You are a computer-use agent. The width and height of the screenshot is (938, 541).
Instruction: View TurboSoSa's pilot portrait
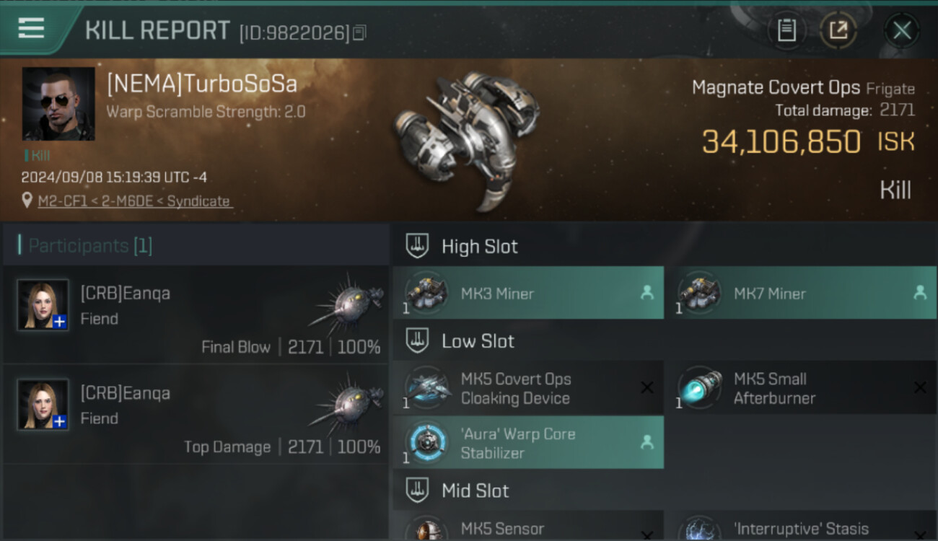[58, 104]
